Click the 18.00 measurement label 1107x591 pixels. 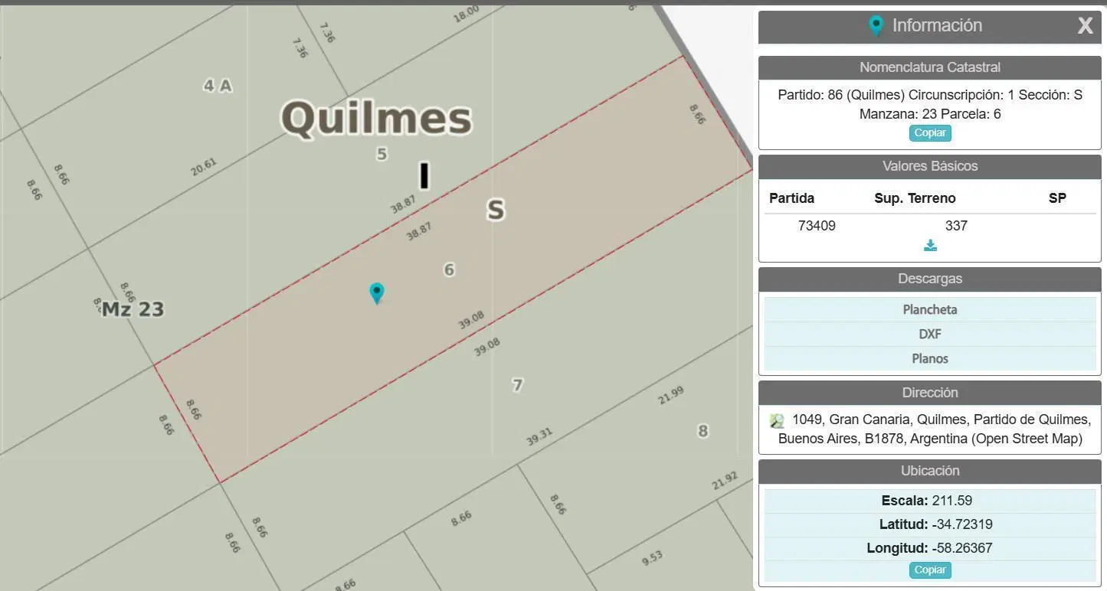click(x=466, y=13)
